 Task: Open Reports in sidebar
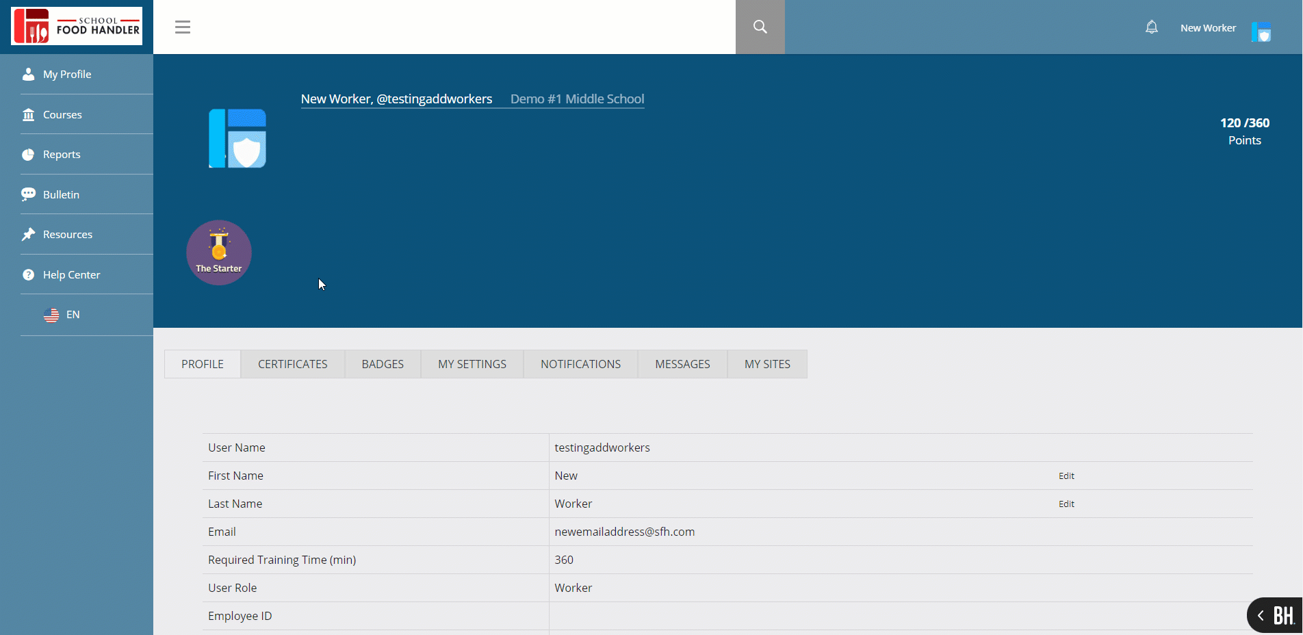pos(62,155)
